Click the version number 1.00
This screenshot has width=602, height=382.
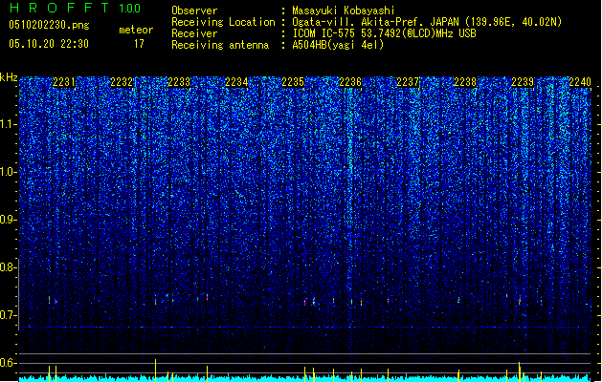129,8
